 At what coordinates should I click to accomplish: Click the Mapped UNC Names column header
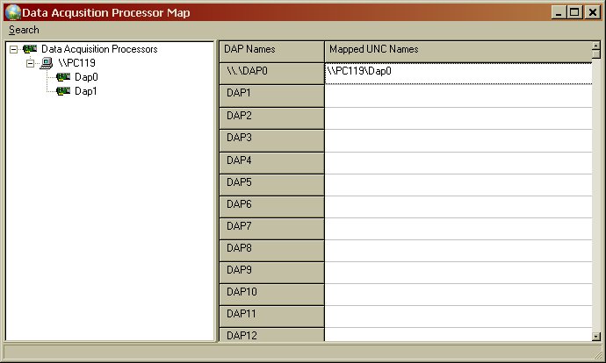pyautogui.click(x=457, y=50)
